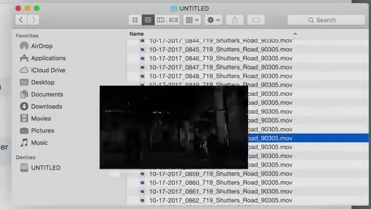Image resolution: width=371 pixels, height=209 pixels.
Task: Switch to column view
Action: pyautogui.click(x=161, y=20)
